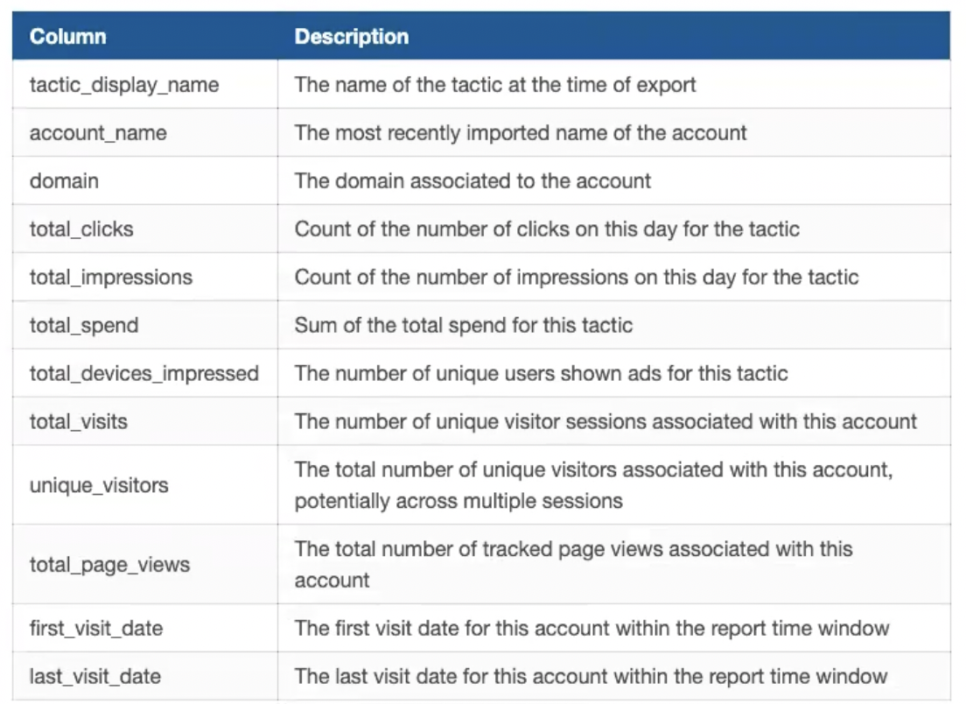Image resolution: width=966 pixels, height=704 pixels.
Task: Select the 'total_spend' column name
Action: click(x=84, y=325)
